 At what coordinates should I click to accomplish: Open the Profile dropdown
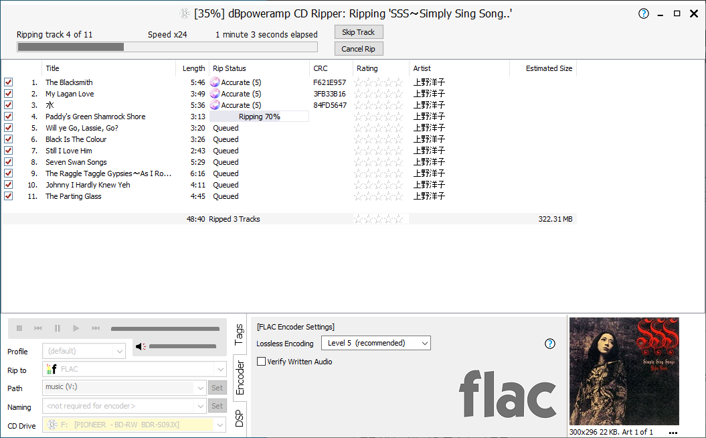[x=119, y=351]
